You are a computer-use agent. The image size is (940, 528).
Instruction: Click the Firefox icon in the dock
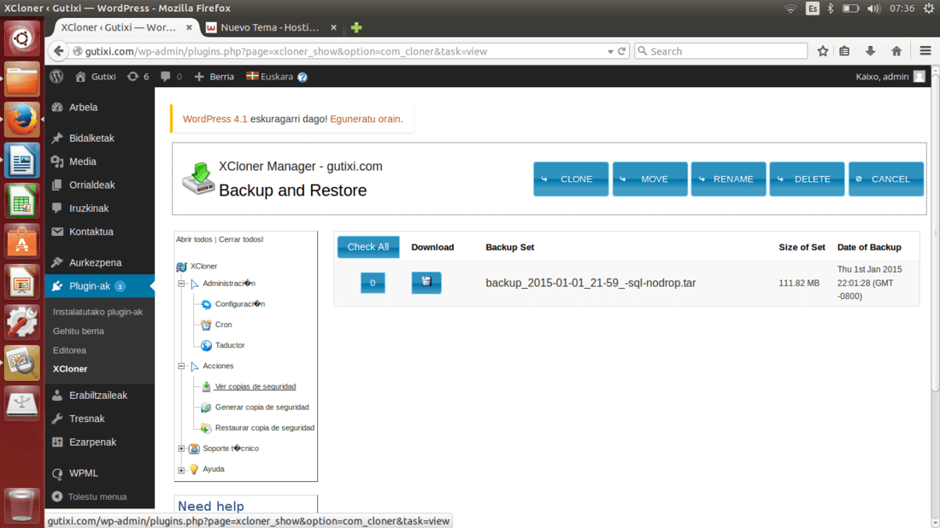[21, 120]
